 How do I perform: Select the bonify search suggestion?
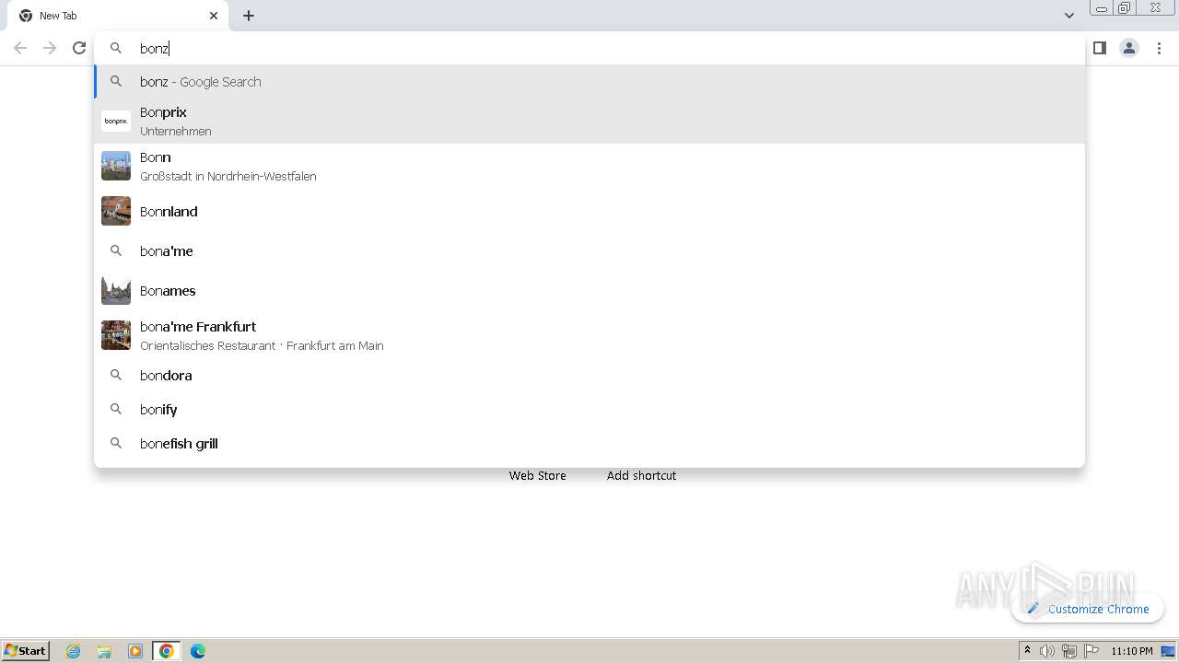(589, 410)
